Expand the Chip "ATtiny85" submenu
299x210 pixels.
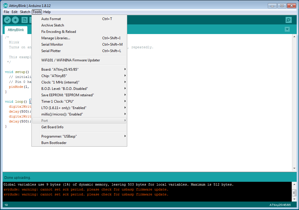point(79,76)
